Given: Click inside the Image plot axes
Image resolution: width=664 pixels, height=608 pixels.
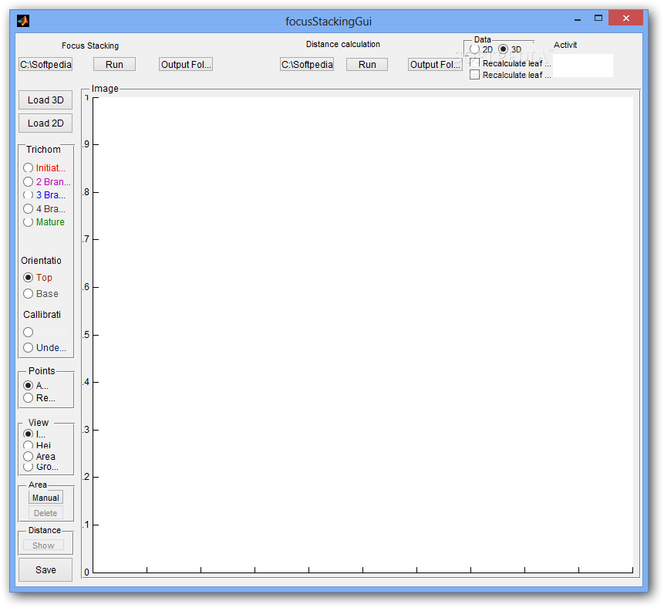Looking at the screenshot, I should (x=363, y=335).
